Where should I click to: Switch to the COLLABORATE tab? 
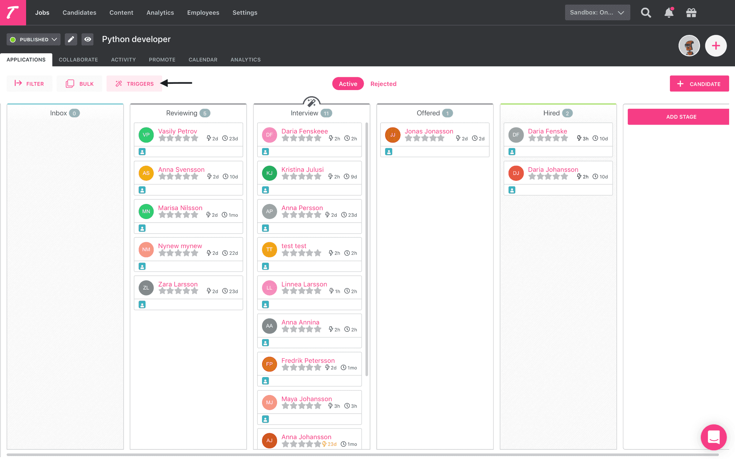pyautogui.click(x=78, y=60)
